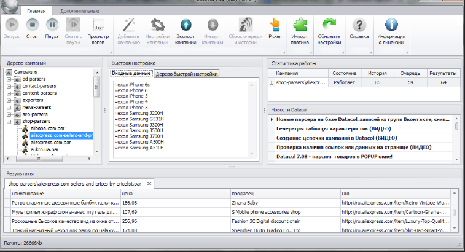Open Дерево быстрой настройки tab
Viewport: 465px width, 252px height.
click(x=187, y=74)
